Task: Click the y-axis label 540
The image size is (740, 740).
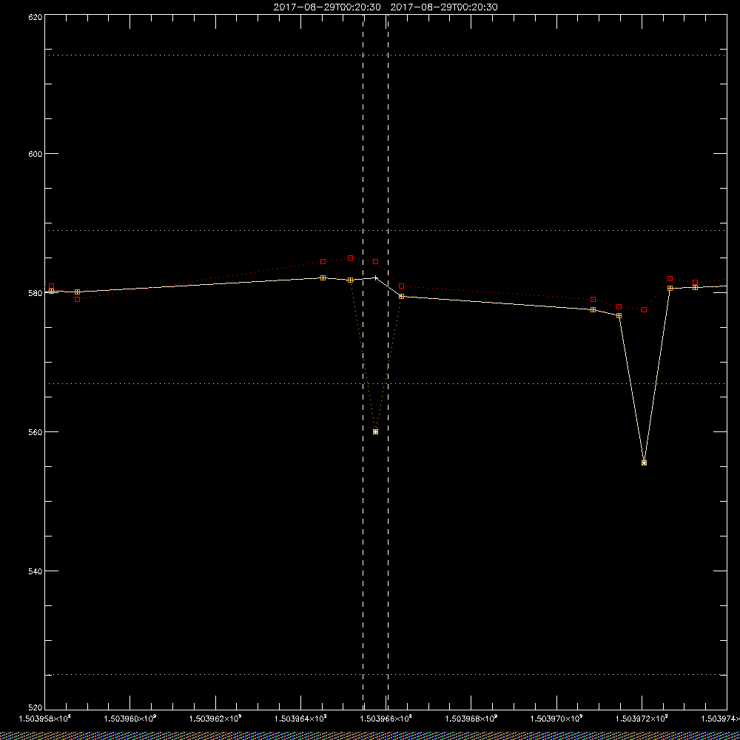Action: (36, 571)
